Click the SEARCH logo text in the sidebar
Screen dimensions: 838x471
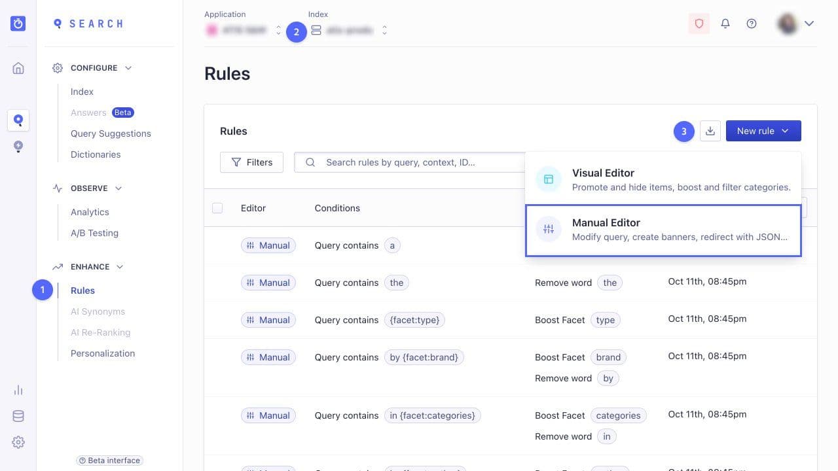(96, 24)
